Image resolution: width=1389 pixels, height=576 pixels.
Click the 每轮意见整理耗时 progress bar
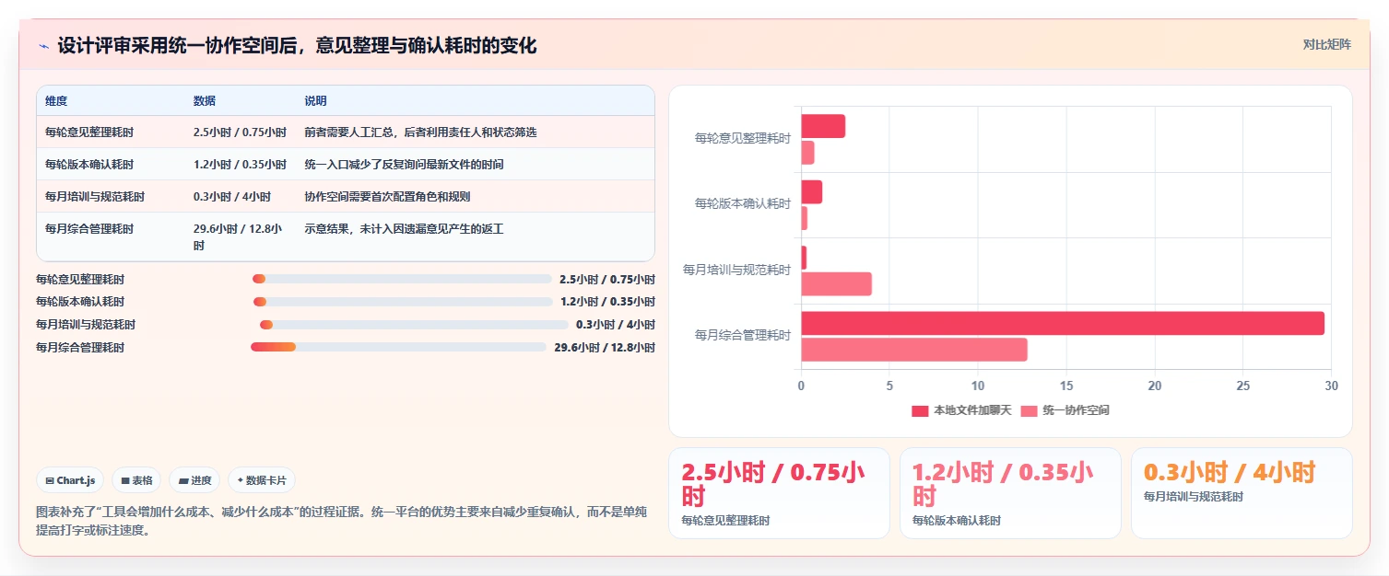click(401, 279)
